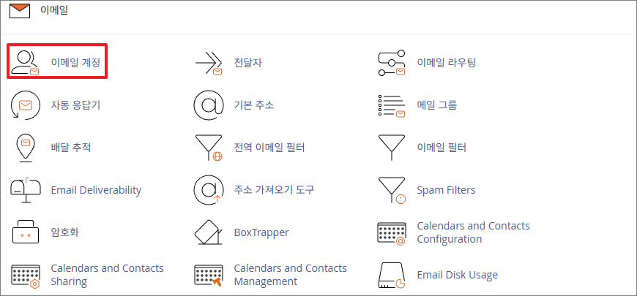Click the 기본 주소 at-sign icon
The height and width of the screenshot is (296, 637).
tap(208, 105)
